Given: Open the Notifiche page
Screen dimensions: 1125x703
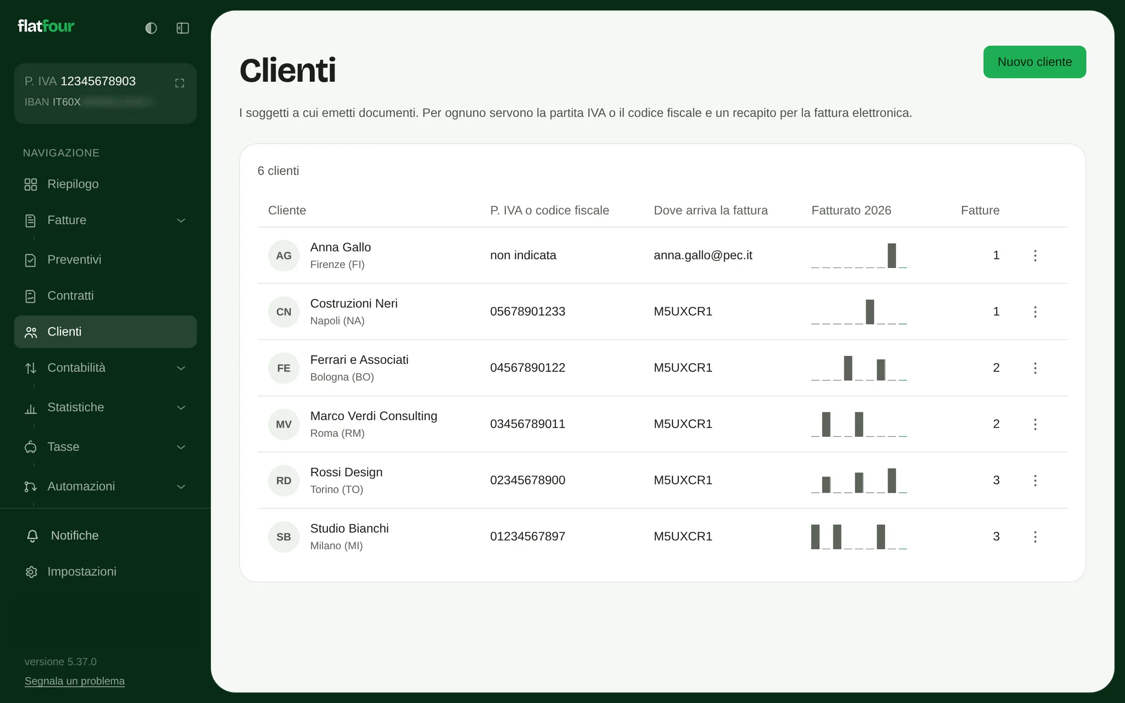Looking at the screenshot, I should click(105, 535).
